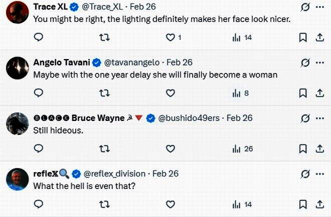Image resolution: width=331 pixels, height=217 pixels.
Task: Open Grok icon on refleX tweet
Action: (304, 174)
